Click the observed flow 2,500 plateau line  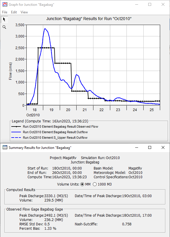pyautogui.click(x=46, y=48)
